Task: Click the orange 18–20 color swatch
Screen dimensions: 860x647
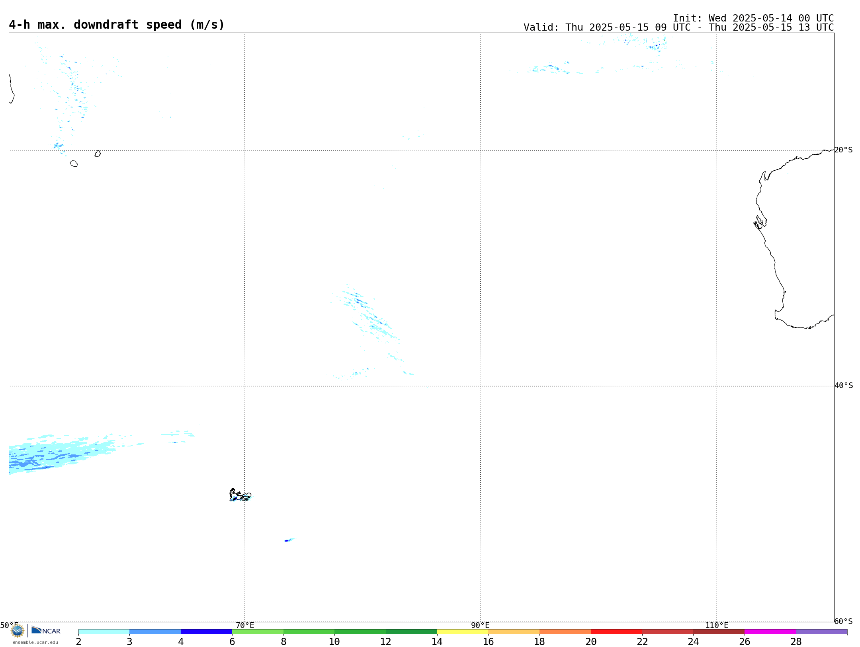Action: point(565,632)
